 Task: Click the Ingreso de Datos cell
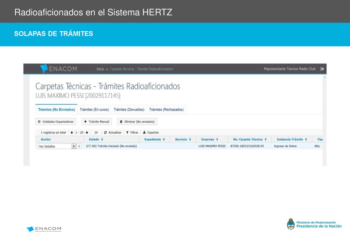[285, 146]
